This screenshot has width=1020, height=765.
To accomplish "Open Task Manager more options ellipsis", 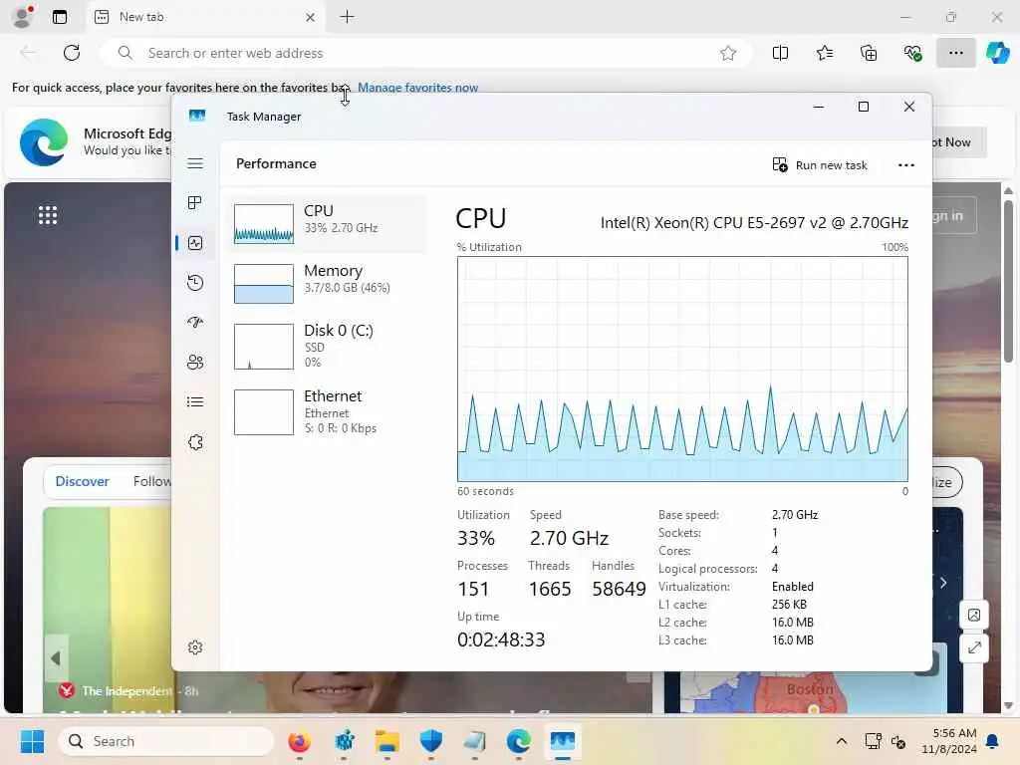I will pyautogui.click(x=906, y=165).
